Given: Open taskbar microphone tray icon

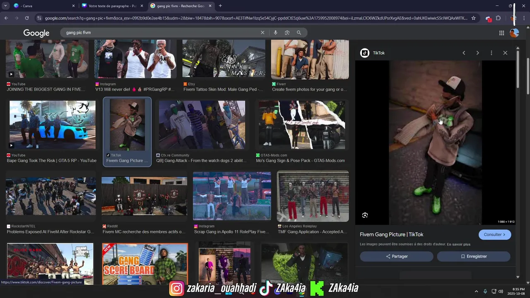Looking at the screenshot, I should (x=485, y=291).
